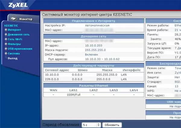Click the router icon on the Монитор tab

point(13,18)
